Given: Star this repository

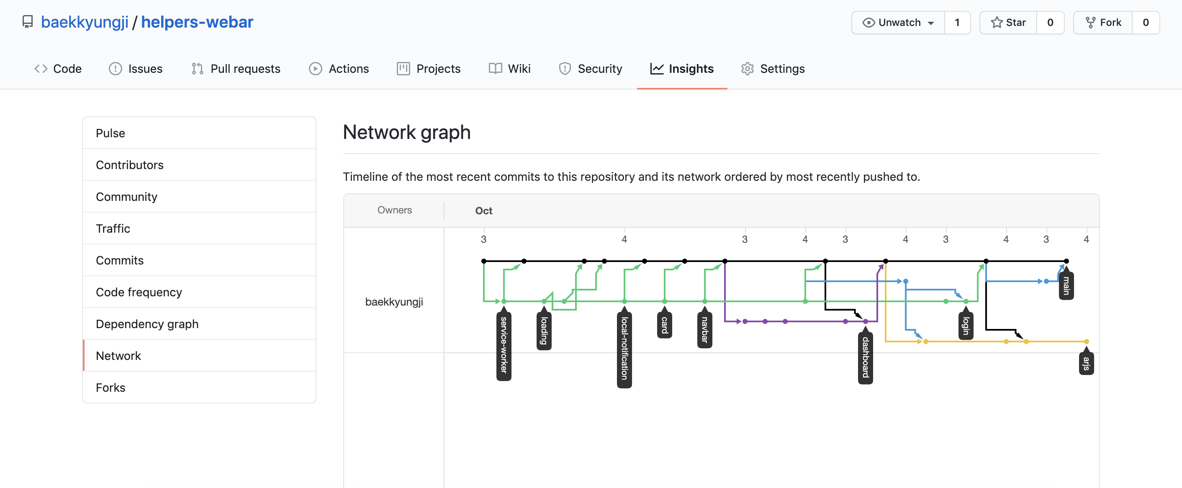Looking at the screenshot, I should coord(1008,23).
